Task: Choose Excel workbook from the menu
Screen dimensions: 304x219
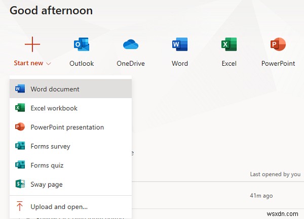Action: (70, 108)
